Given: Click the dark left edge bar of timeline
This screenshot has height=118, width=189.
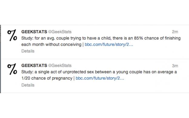Looking at the screenshot, I should pyautogui.click(x=1, y=59).
